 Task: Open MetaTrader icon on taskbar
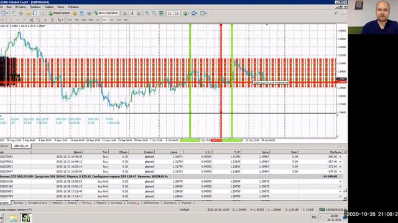click(x=26, y=218)
